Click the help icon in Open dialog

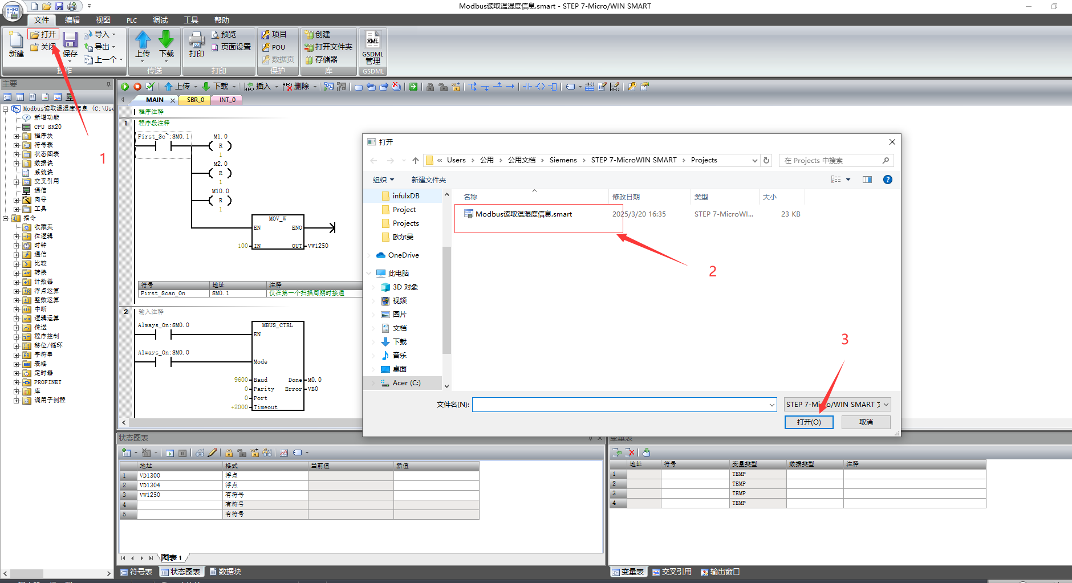coord(887,180)
